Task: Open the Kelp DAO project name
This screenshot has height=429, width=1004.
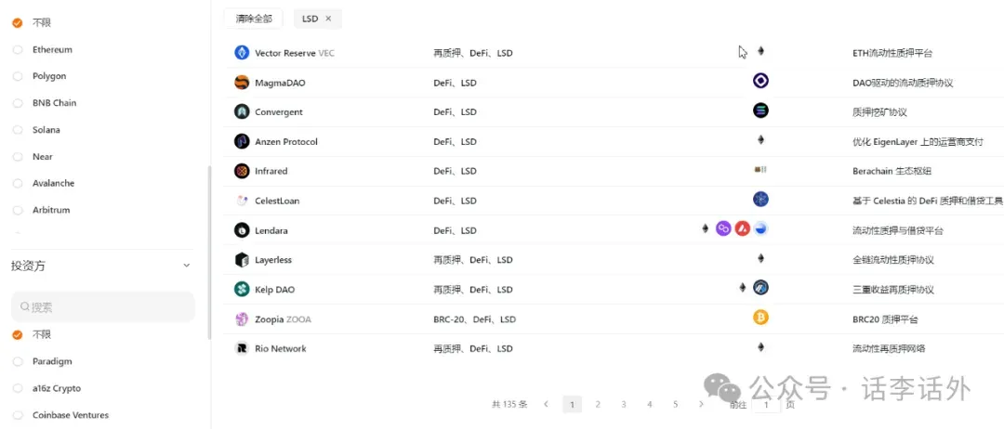Action: pos(274,290)
